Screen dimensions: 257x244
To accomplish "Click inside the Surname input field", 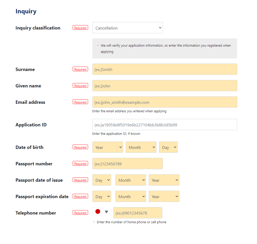I will coord(165,69).
